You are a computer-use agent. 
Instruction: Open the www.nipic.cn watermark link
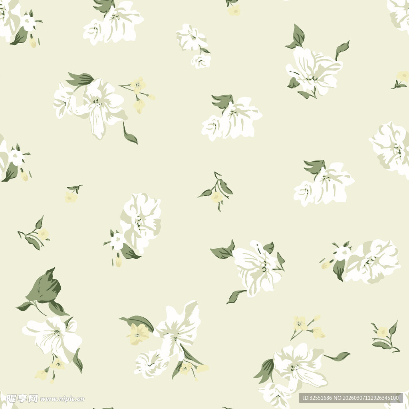point(62,399)
